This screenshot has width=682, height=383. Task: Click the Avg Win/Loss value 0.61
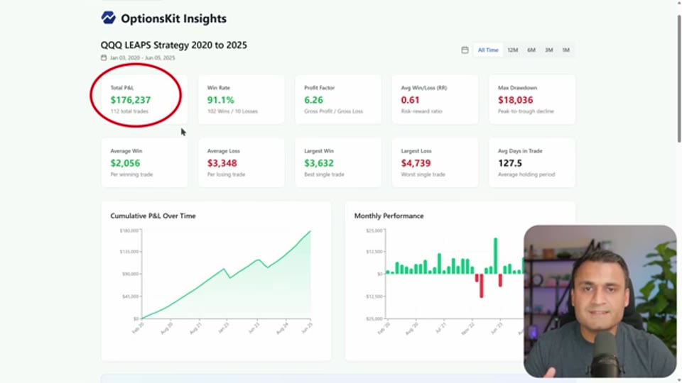pyautogui.click(x=410, y=100)
